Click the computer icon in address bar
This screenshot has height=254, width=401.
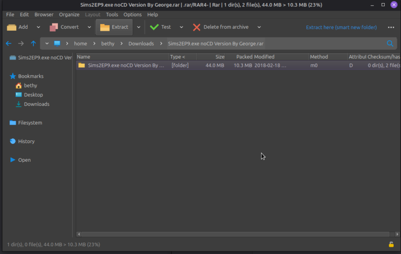point(57,44)
